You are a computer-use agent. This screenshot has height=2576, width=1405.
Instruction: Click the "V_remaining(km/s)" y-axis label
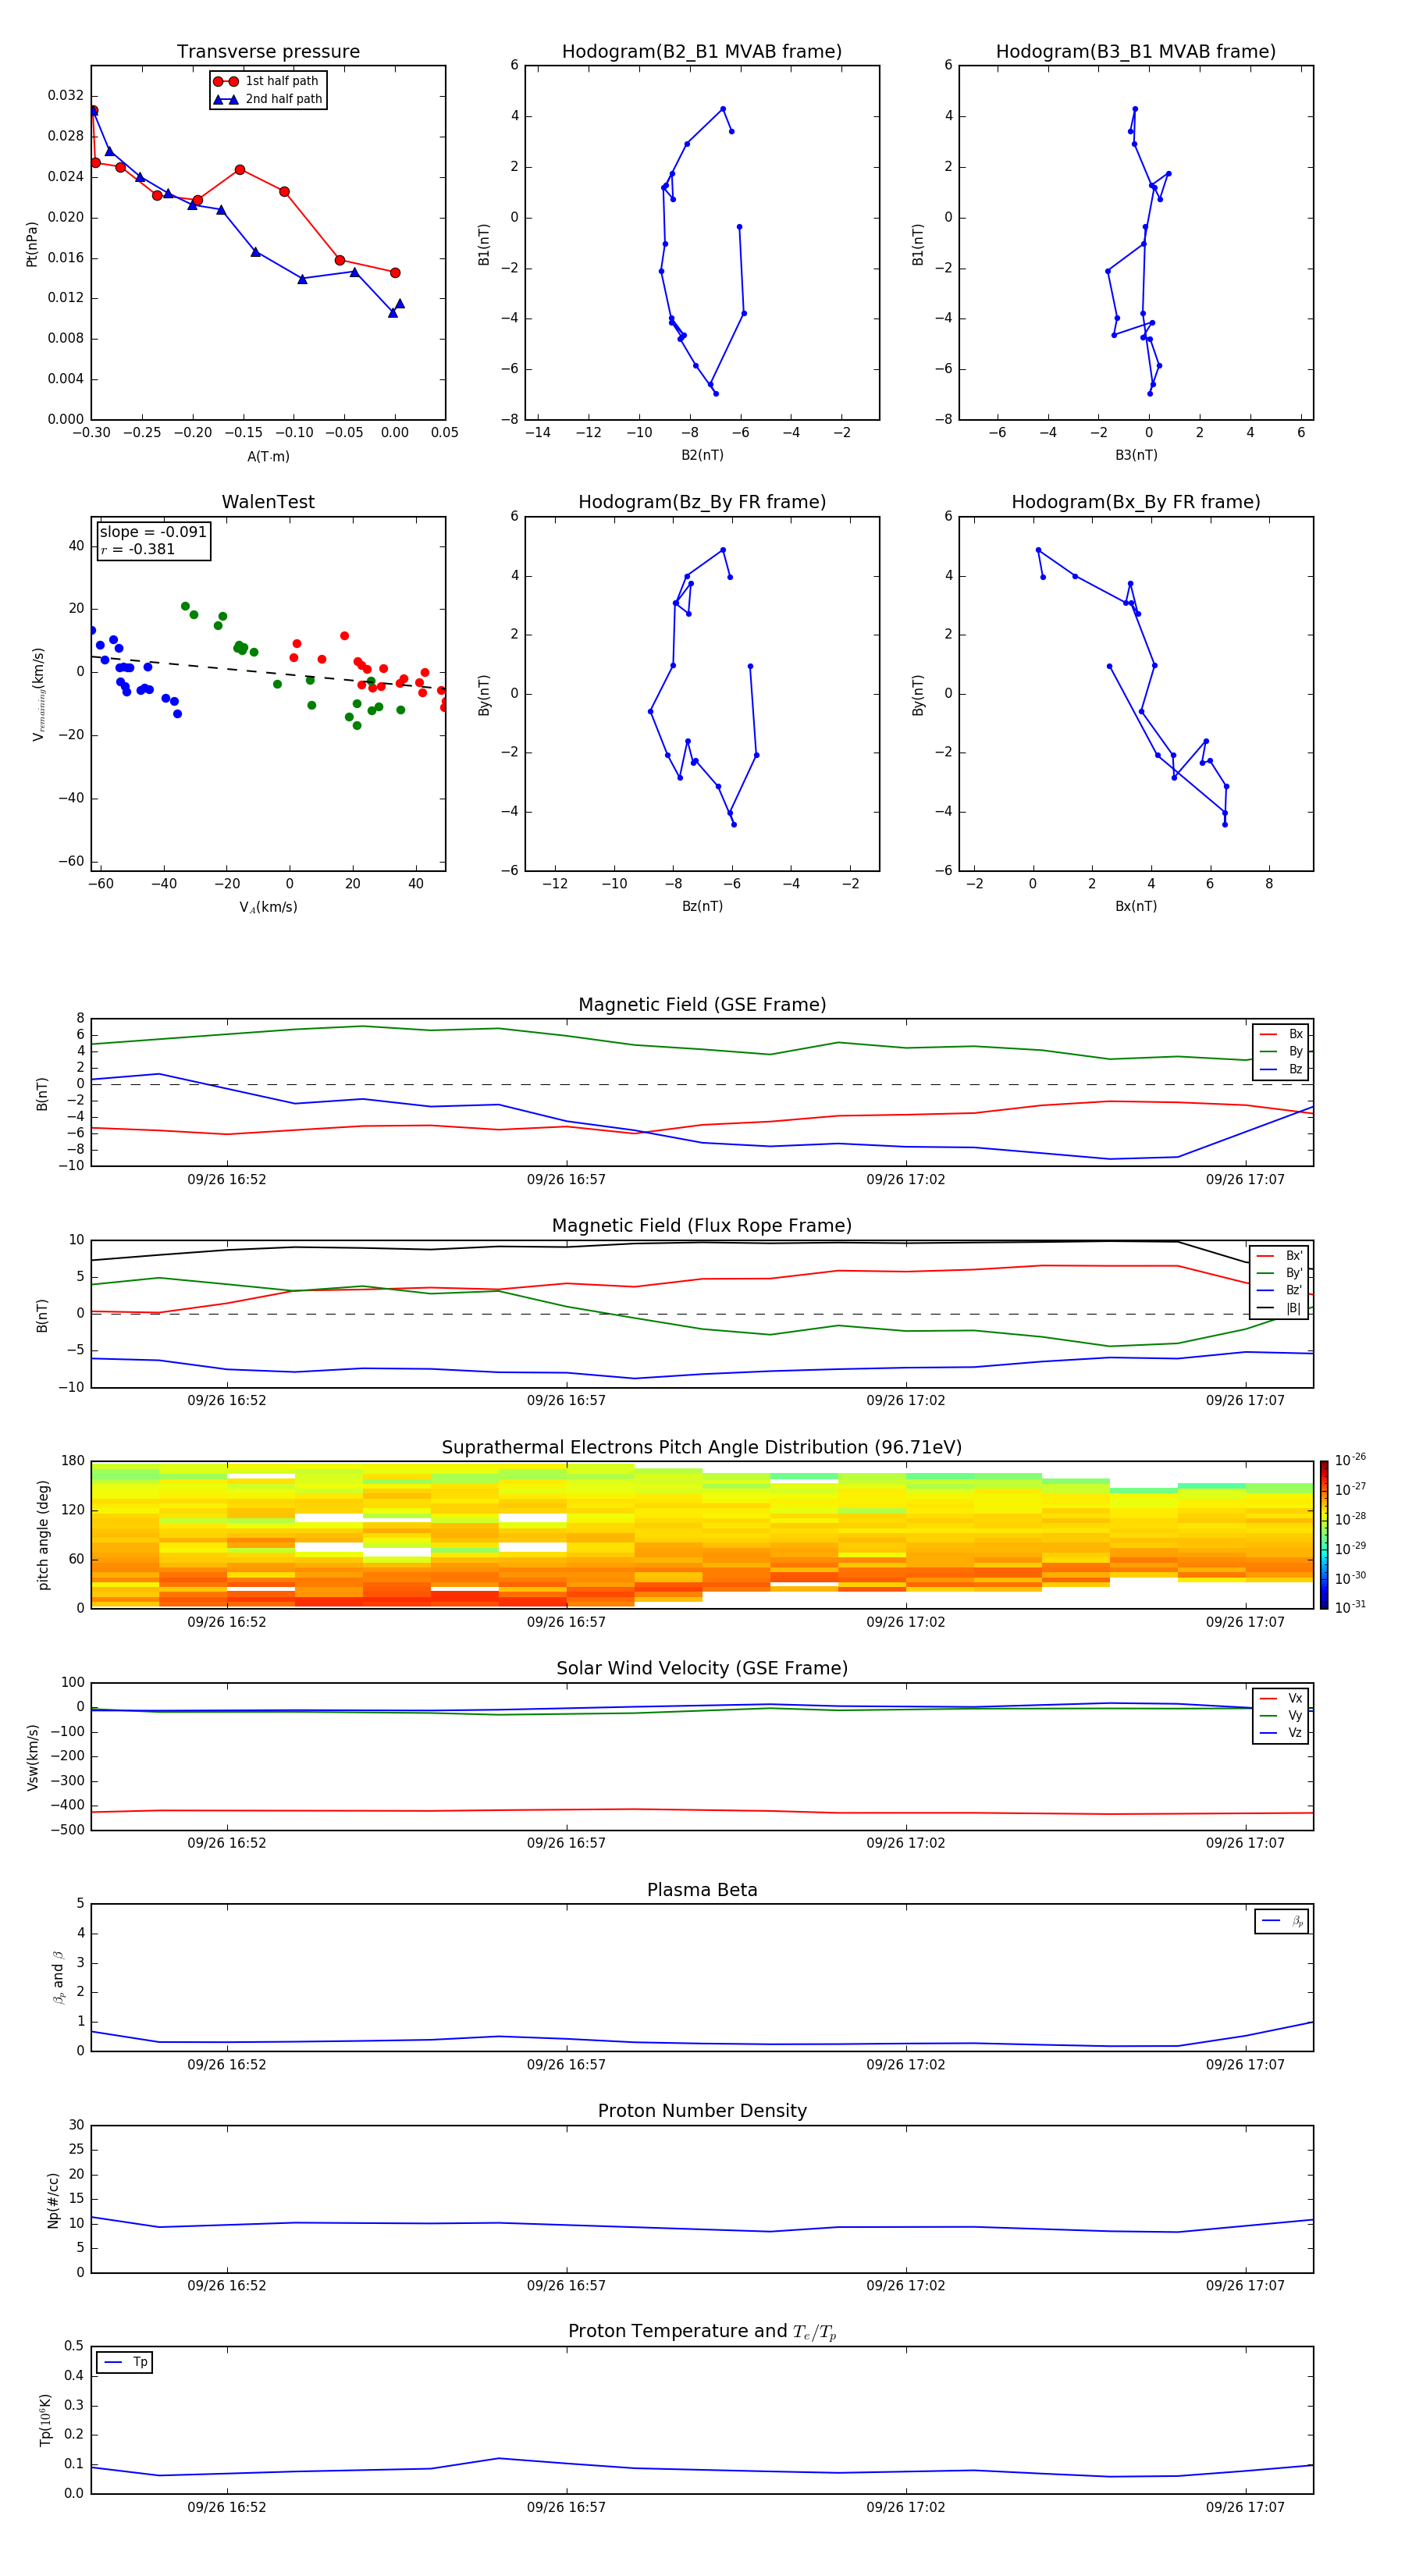[x=38, y=694]
